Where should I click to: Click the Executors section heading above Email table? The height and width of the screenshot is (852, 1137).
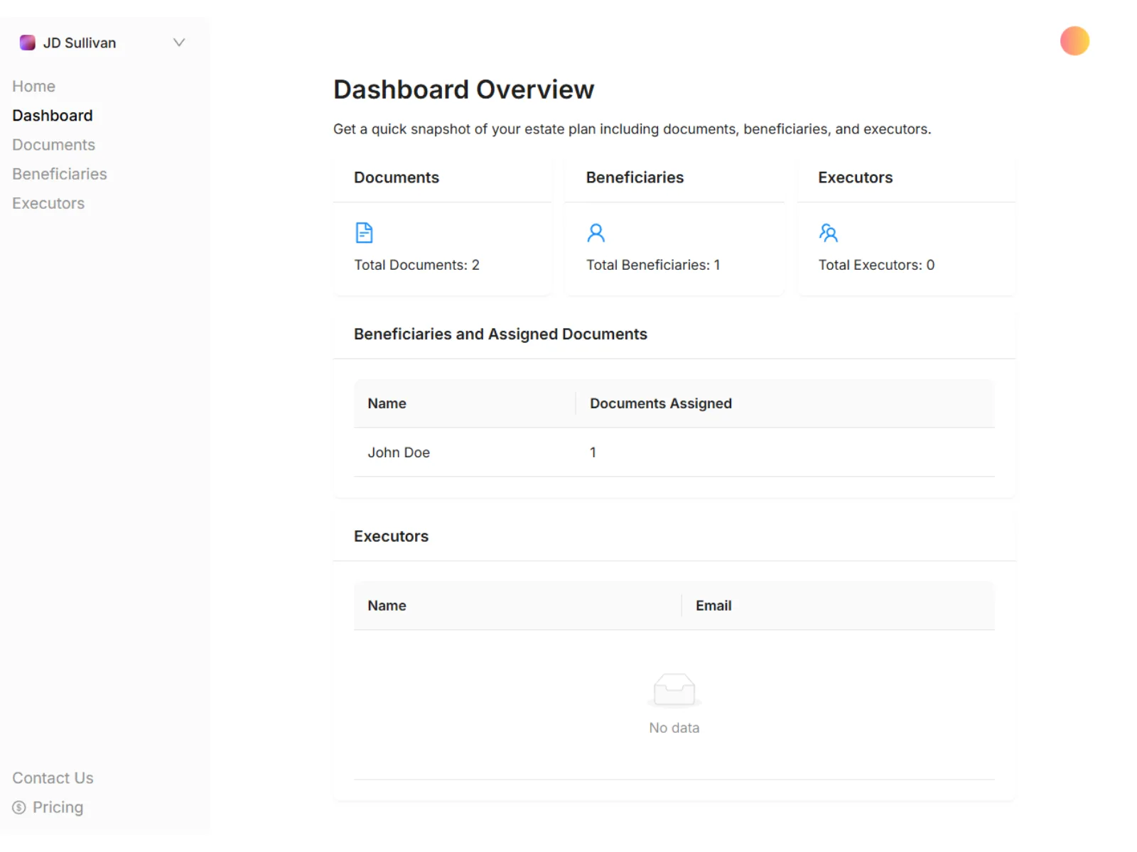coord(391,536)
